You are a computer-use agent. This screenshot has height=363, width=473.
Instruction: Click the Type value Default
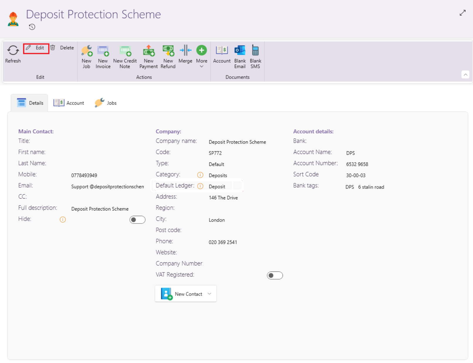coord(217,164)
